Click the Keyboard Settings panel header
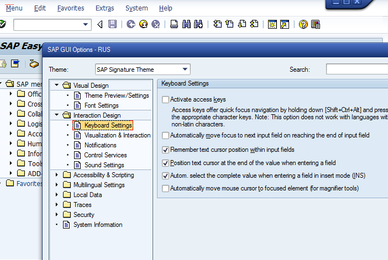Screen dimensions: 388x260 click(272, 83)
